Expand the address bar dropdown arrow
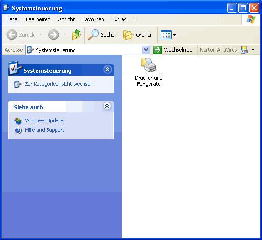This screenshot has height=240, width=262. coord(146,50)
